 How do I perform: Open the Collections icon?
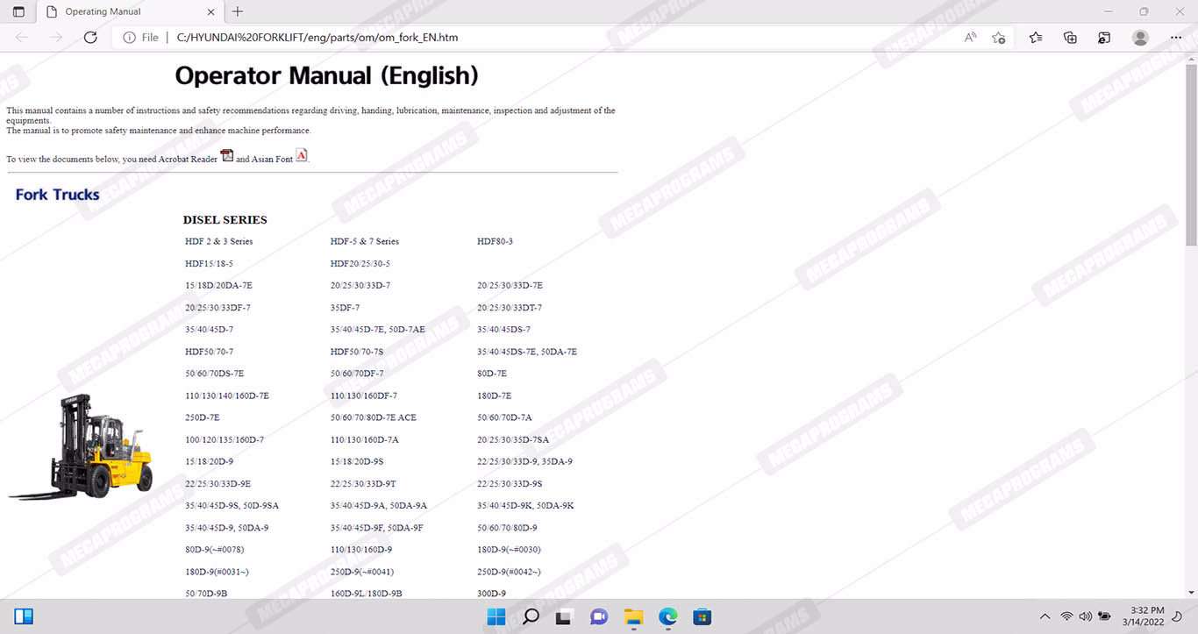point(1070,38)
